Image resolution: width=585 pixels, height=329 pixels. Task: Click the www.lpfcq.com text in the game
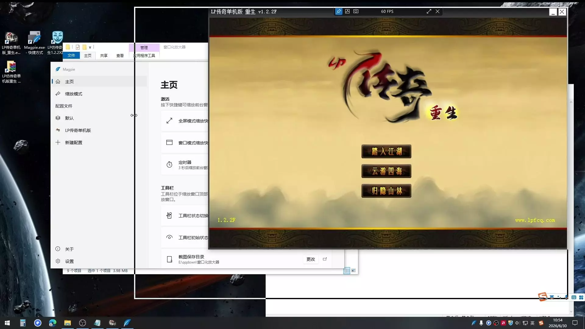pyautogui.click(x=535, y=220)
